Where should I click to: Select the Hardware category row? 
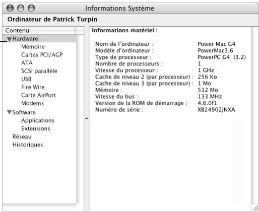[x=40, y=39]
